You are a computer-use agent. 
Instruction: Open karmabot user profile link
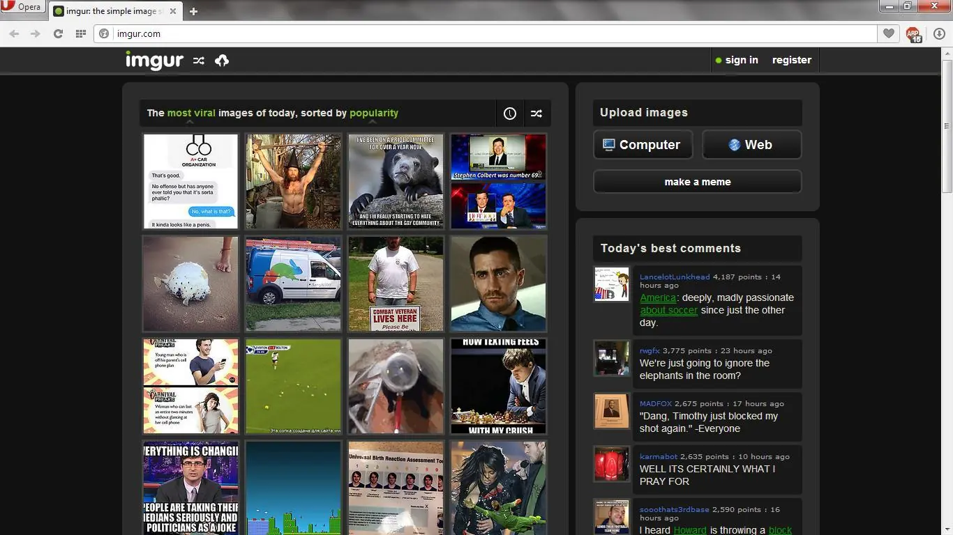(x=659, y=457)
